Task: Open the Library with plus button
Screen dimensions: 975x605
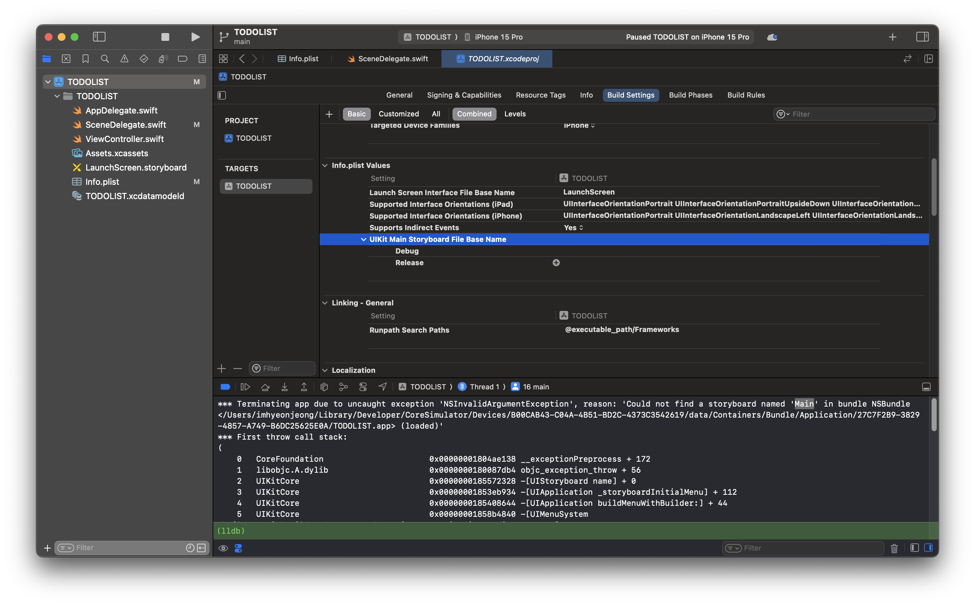Action: (892, 37)
